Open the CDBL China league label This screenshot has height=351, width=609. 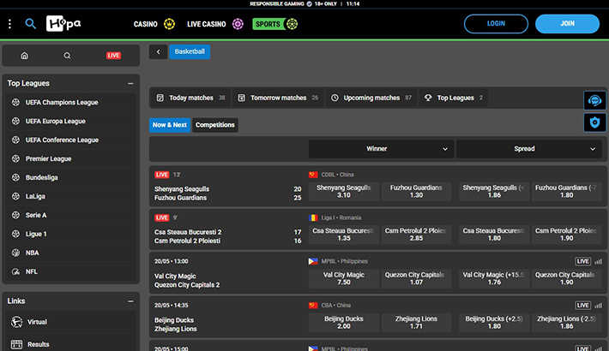pyautogui.click(x=337, y=175)
